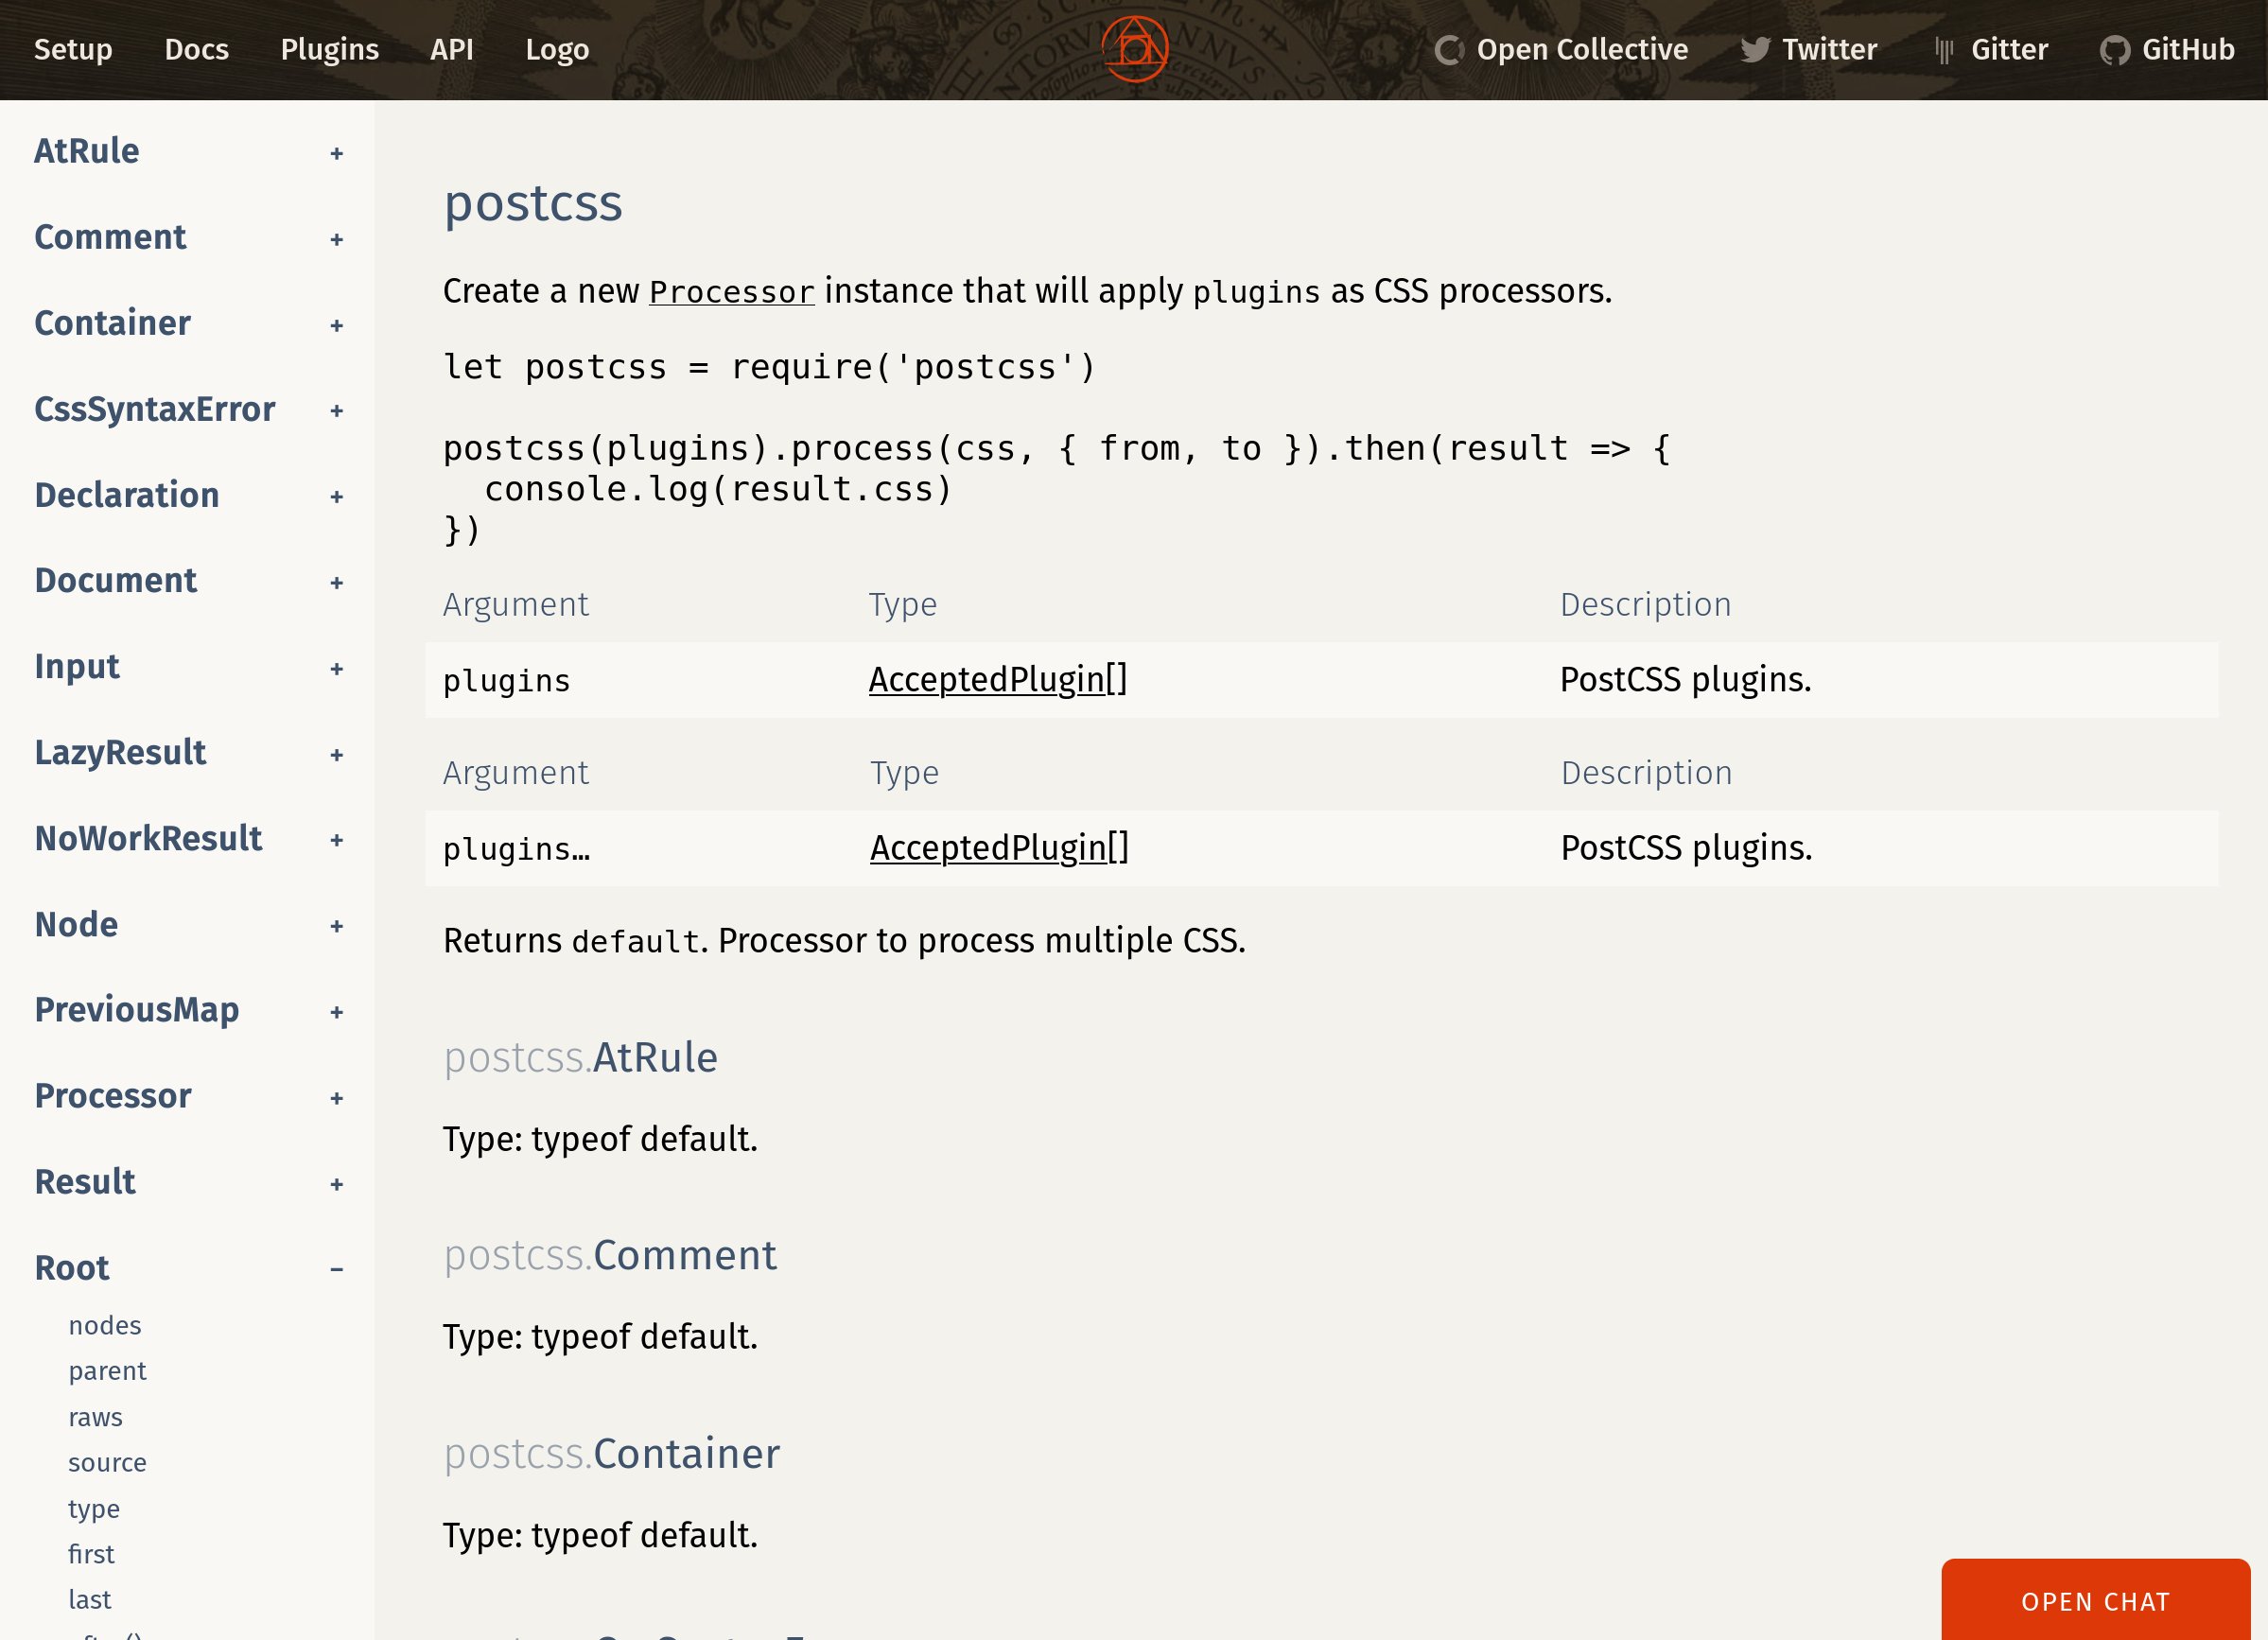Select raws under Root
Screen dimensions: 2268x1640
95,1417
